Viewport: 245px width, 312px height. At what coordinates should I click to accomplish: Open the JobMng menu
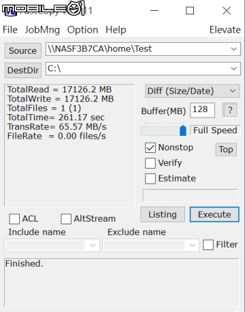click(42, 30)
